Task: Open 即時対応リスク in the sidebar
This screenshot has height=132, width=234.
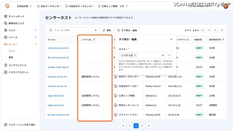Action: coord(14,23)
